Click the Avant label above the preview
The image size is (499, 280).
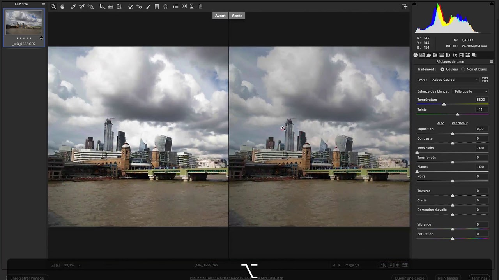pyautogui.click(x=220, y=16)
